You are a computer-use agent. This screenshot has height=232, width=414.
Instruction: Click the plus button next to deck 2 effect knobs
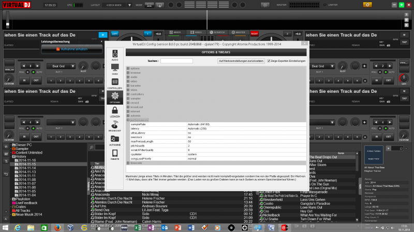coord(365,66)
